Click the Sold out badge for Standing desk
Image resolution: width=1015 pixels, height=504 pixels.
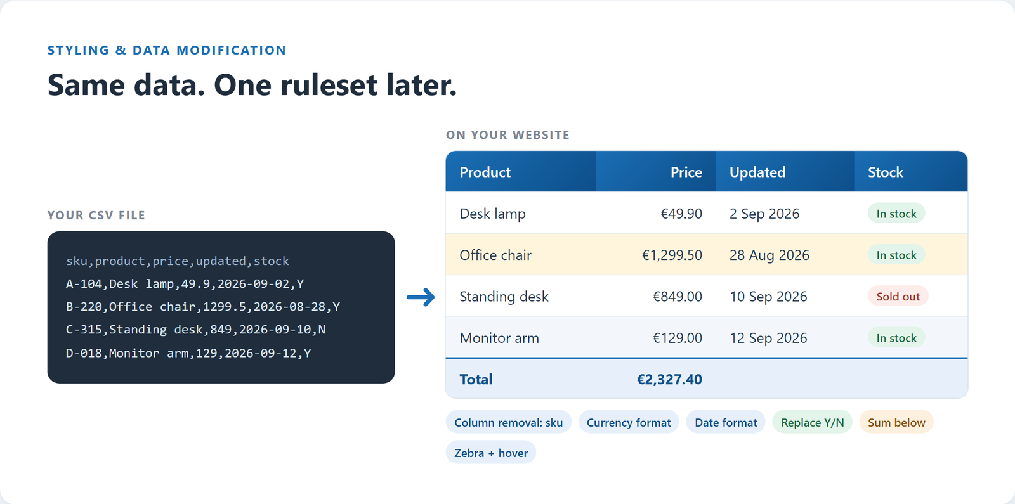[898, 296]
